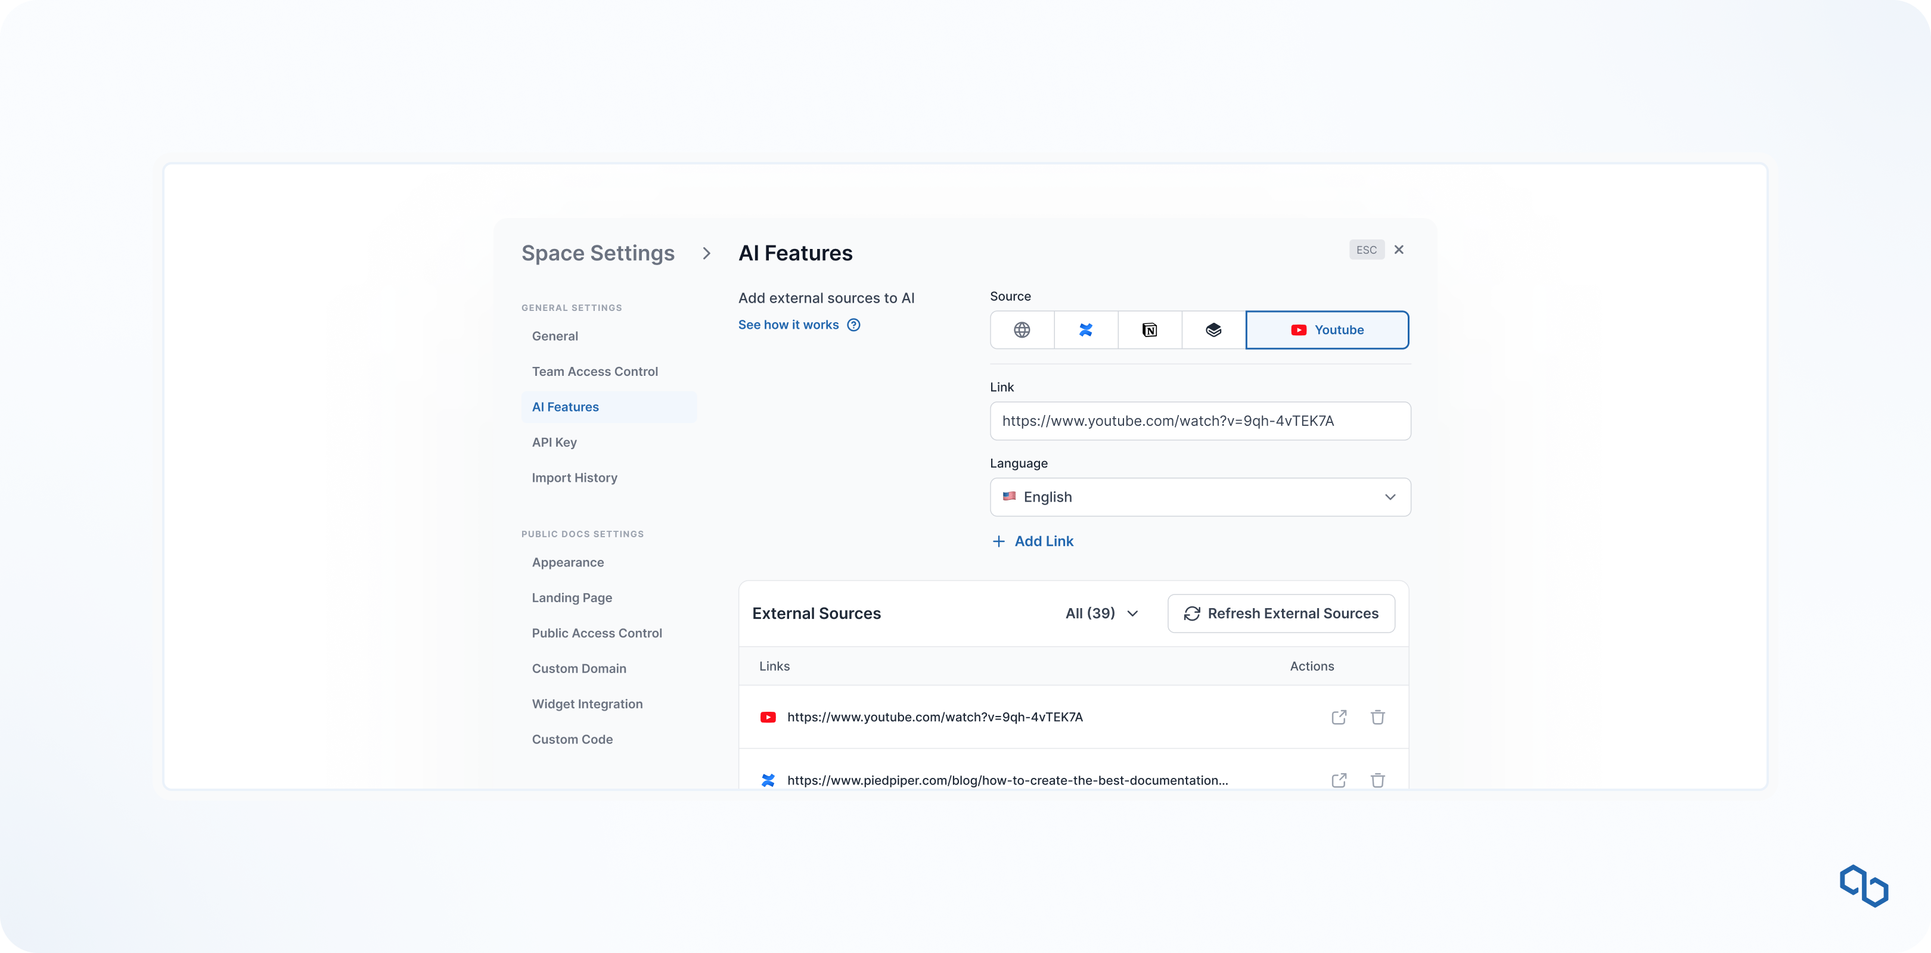Select the stacked layers source icon
The height and width of the screenshot is (953, 1931).
1213,329
